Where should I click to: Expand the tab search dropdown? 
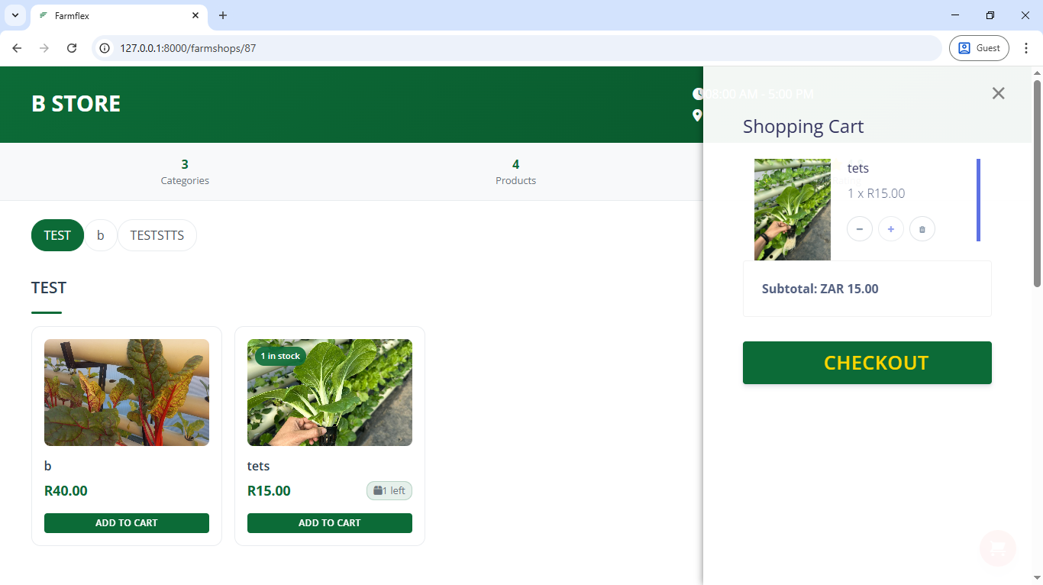tap(15, 15)
